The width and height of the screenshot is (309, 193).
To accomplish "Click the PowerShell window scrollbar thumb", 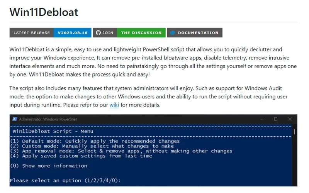I will [295, 132].
